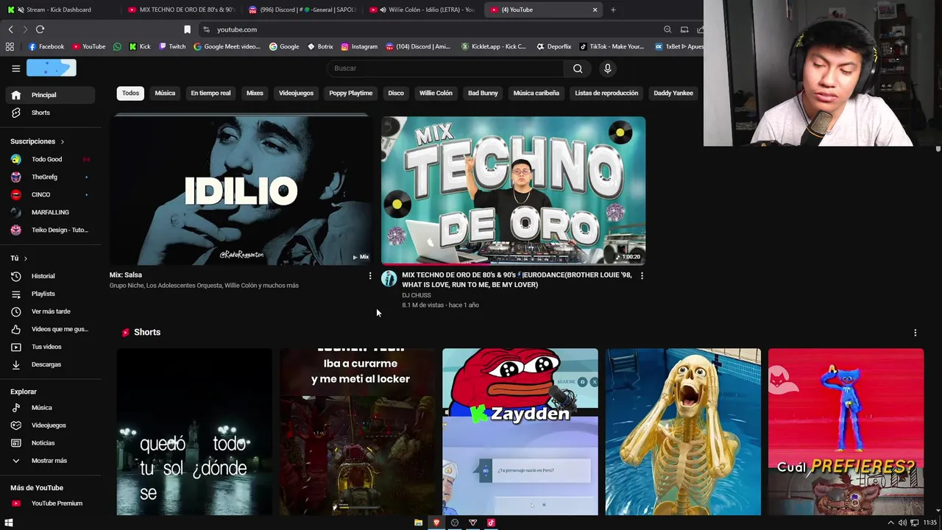Open Videojuegos under Explorar
Screen dimensions: 942x530
coord(50,425)
